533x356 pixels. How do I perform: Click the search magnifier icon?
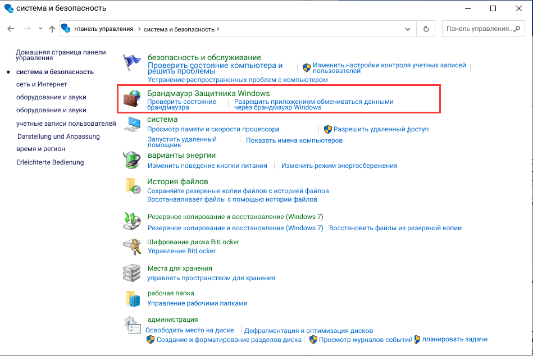pyautogui.click(x=517, y=29)
